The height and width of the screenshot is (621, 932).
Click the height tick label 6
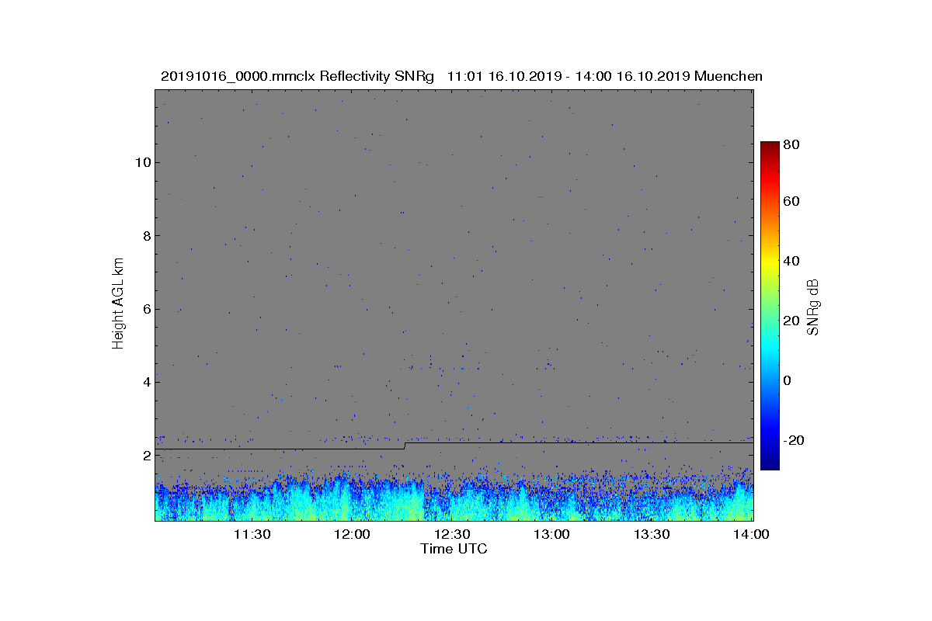click(146, 309)
